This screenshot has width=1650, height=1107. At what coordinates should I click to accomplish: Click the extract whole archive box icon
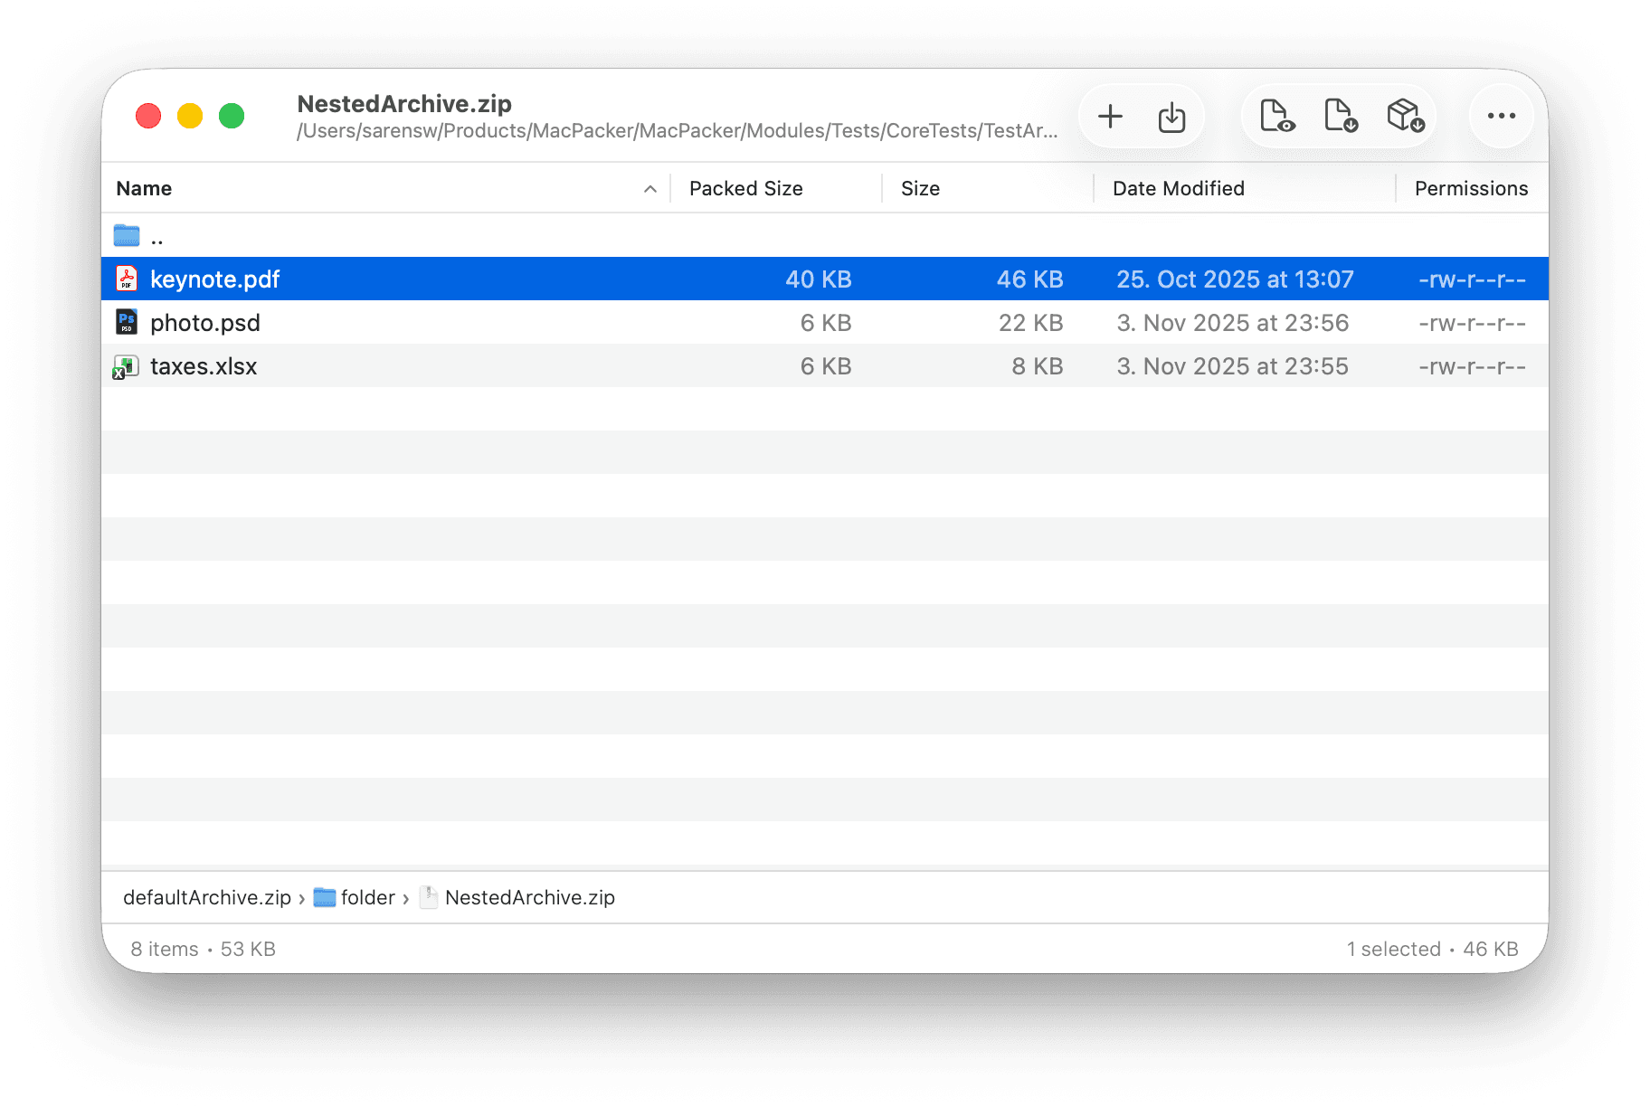point(1406,116)
